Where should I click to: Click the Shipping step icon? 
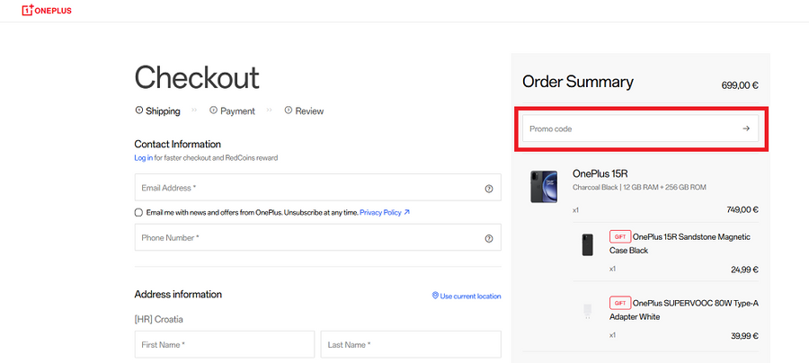pyautogui.click(x=138, y=111)
